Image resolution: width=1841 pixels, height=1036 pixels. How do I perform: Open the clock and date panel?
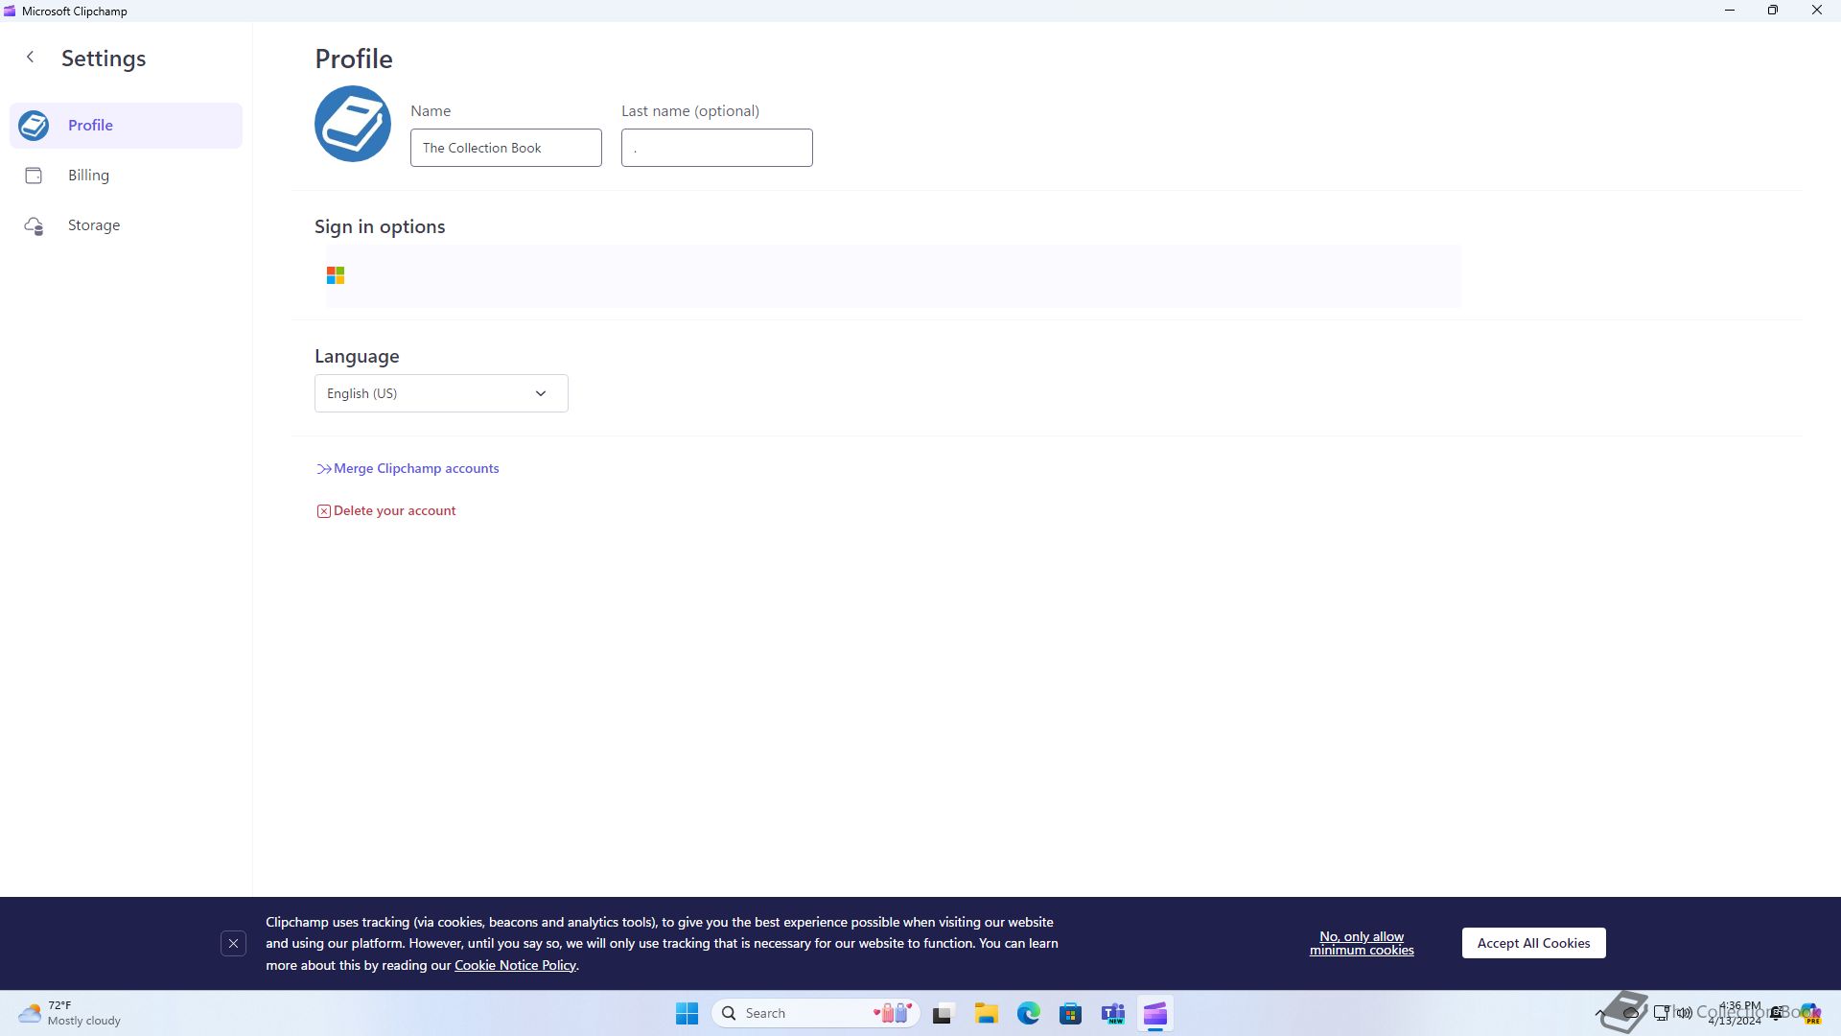1734,1013
